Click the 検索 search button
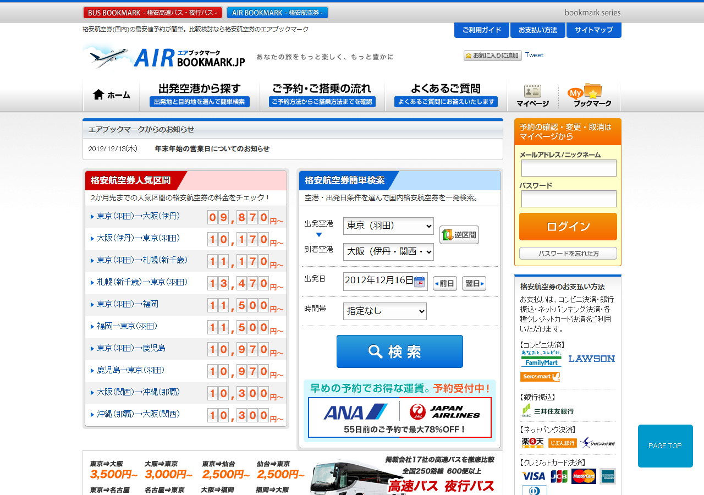 [x=400, y=351]
